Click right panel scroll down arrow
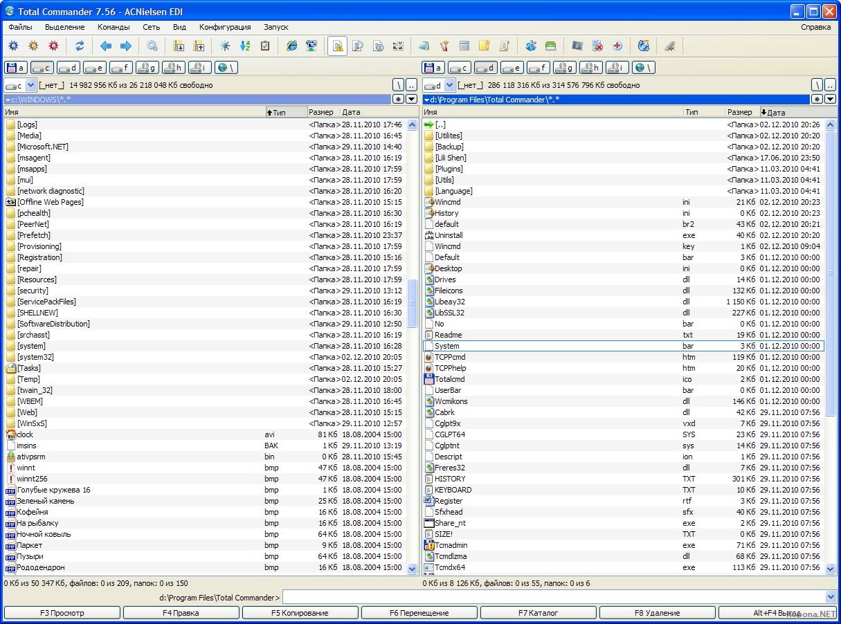The height and width of the screenshot is (624, 841). pos(831,568)
